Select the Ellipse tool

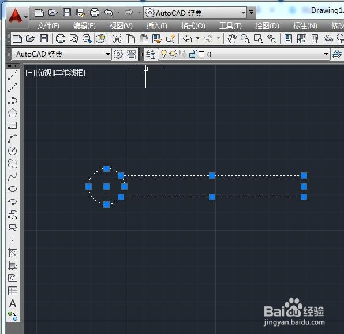coord(13,189)
